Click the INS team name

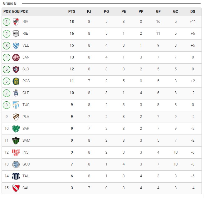point(25,152)
